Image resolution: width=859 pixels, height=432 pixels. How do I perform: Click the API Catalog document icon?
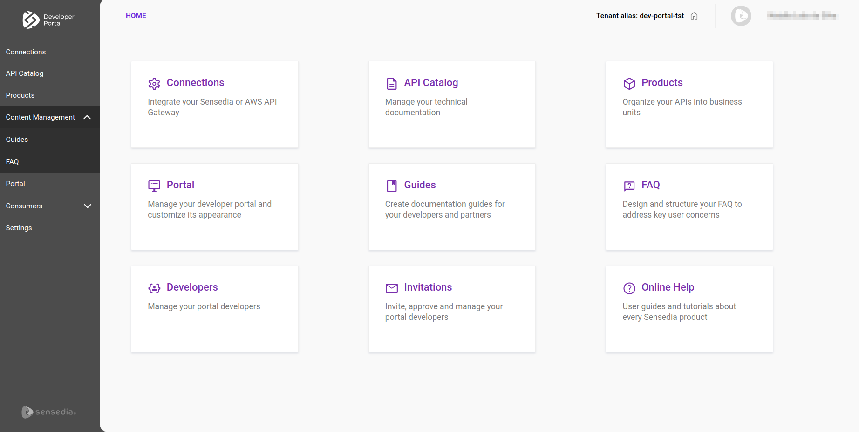[392, 84]
